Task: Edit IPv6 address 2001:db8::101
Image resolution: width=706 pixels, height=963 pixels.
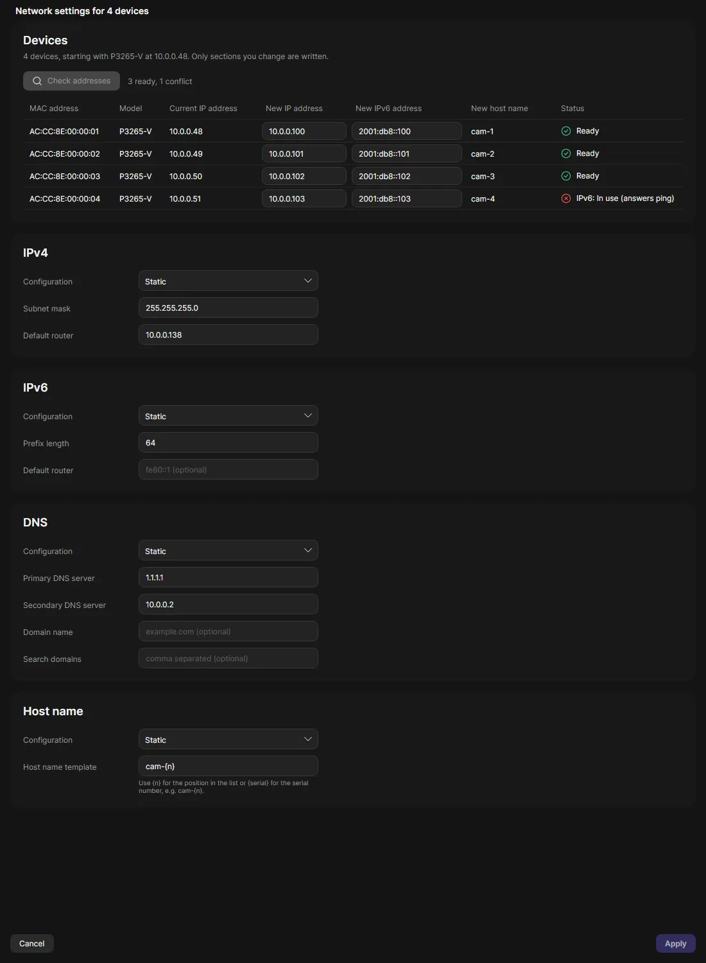Action: tap(407, 153)
